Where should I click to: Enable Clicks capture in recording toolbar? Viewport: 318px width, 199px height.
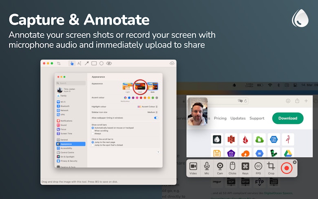(x=232, y=168)
